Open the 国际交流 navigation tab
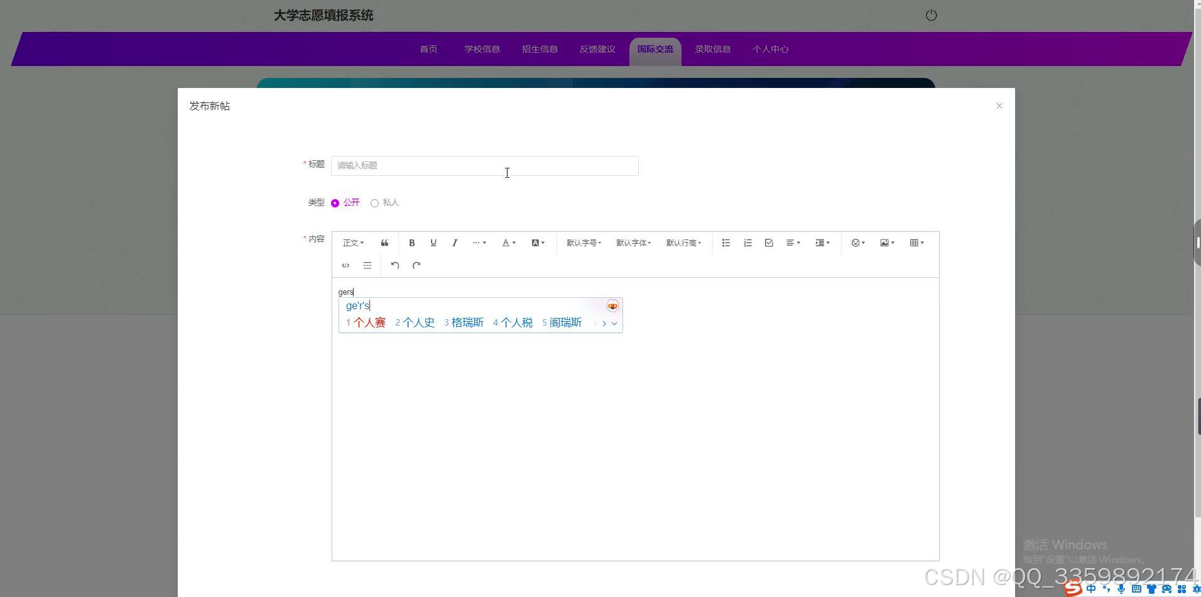 pos(655,50)
